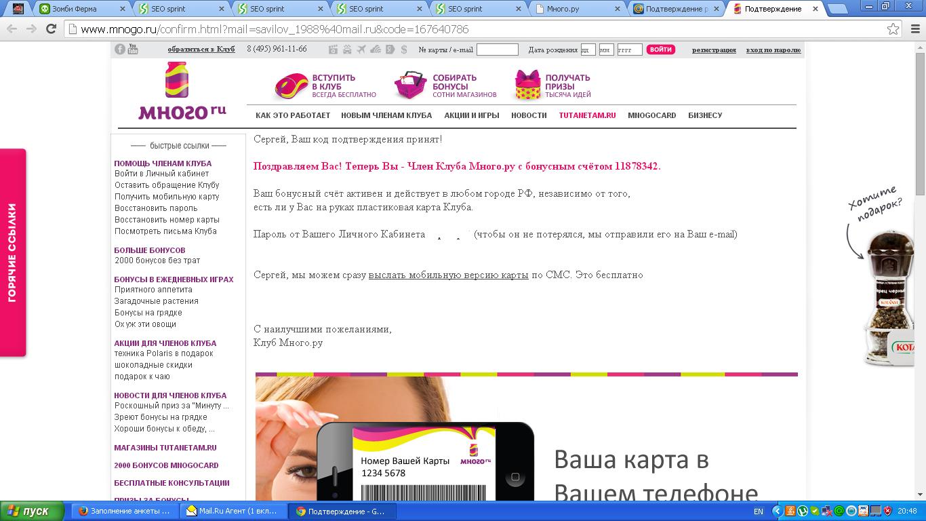Open the 'Загадочные растения' game link
Viewport: 926px width, 521px height.
tap(157, 301)
